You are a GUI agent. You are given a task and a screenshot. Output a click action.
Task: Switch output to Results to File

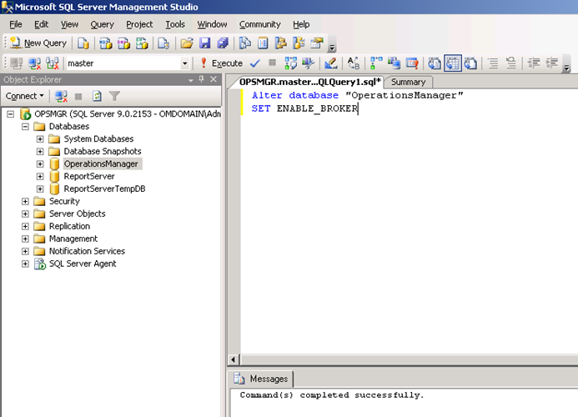tap(470, 63)
